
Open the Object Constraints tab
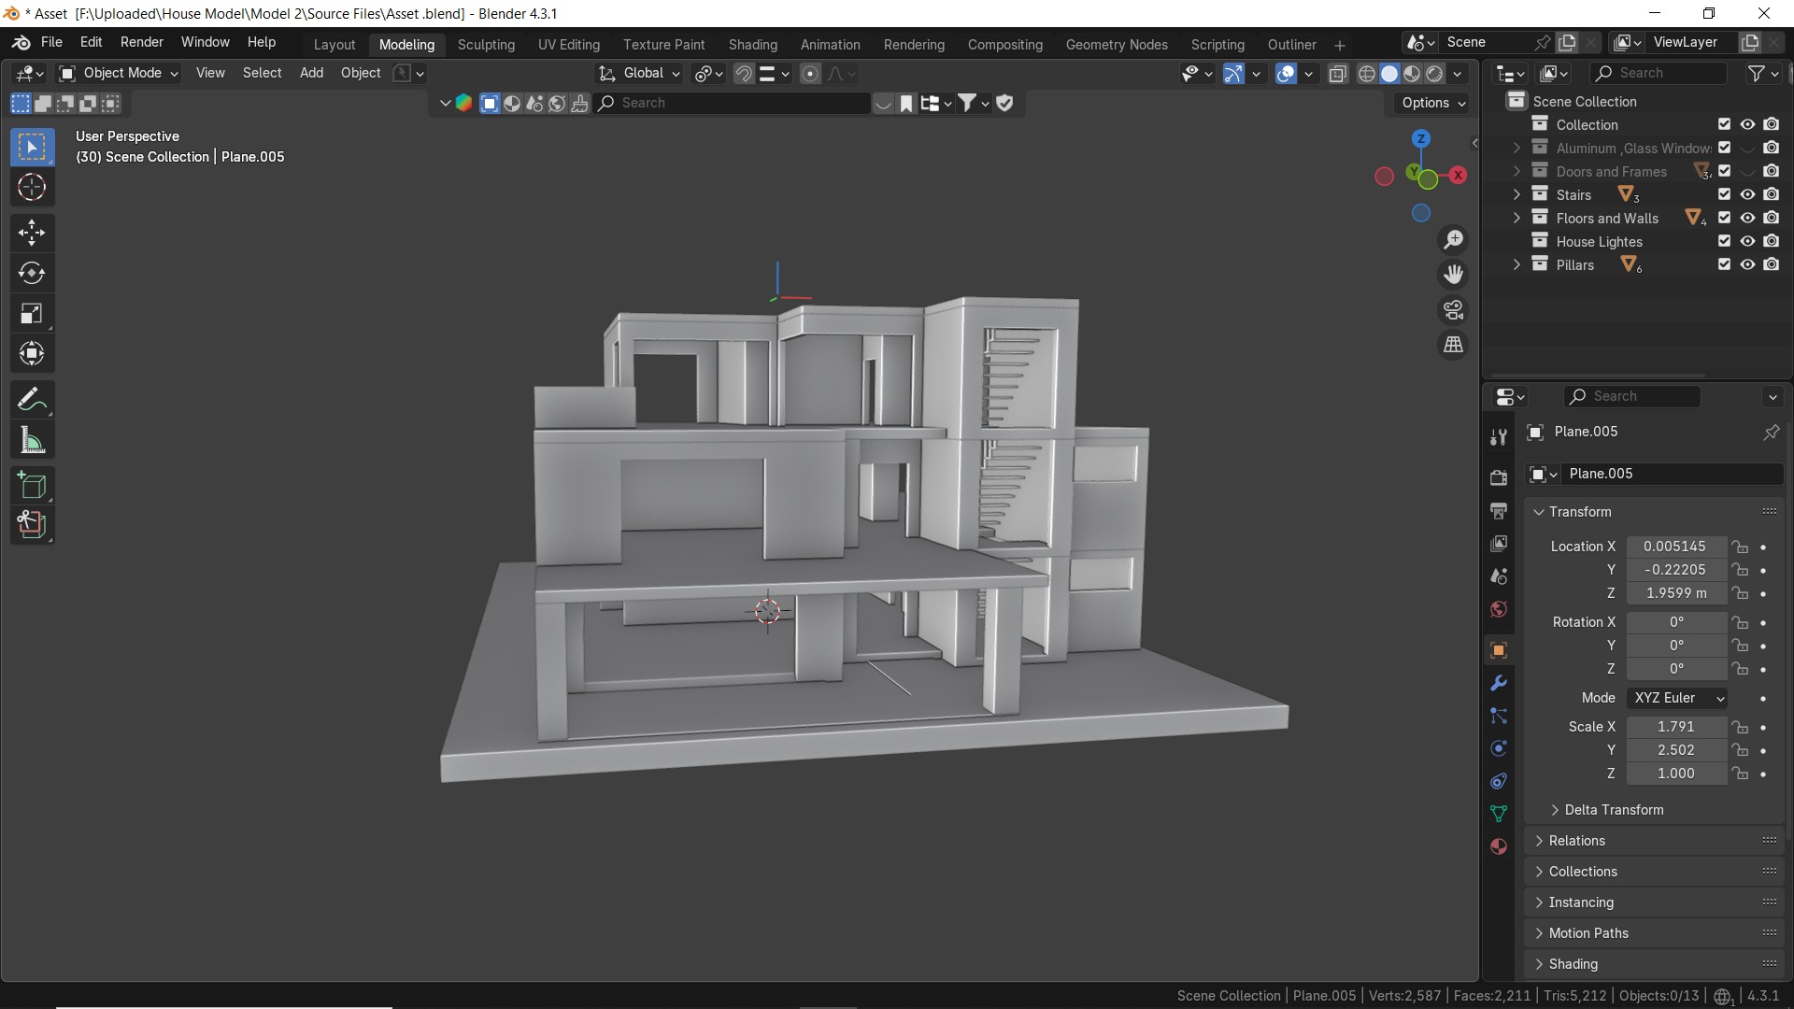click(1499, 781)
